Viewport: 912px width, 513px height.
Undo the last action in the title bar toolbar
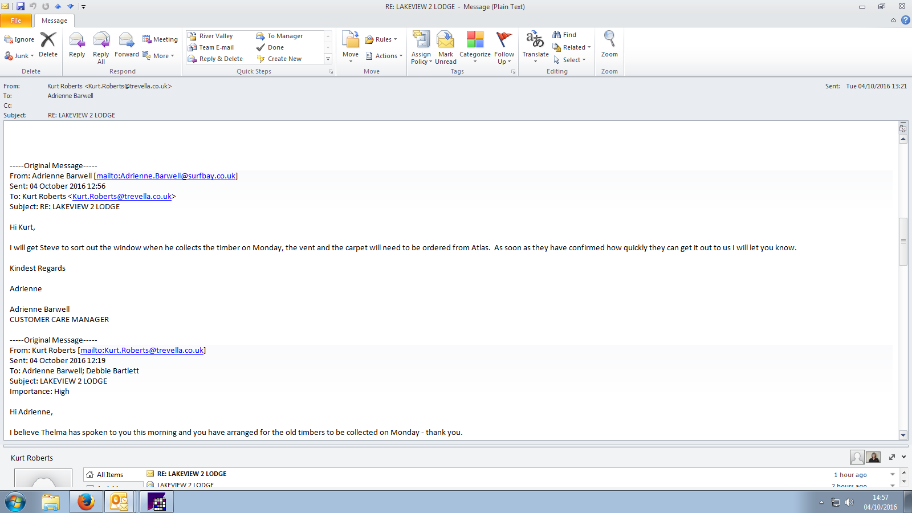(33, 6)
